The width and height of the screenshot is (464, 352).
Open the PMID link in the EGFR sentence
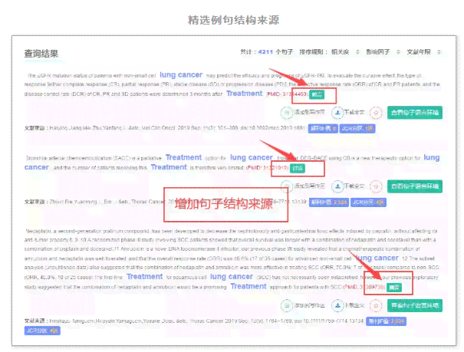[x=287, y=94]
